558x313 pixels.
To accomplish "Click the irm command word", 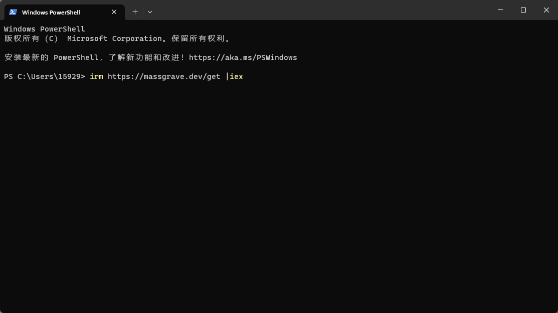I will [96, 76].
